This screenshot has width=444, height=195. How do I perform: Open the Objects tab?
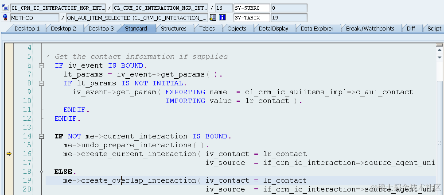[x=237, y=29]
